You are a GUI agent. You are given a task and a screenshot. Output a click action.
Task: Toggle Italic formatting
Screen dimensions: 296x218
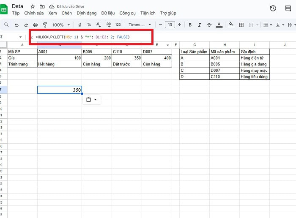coord(200,25)
